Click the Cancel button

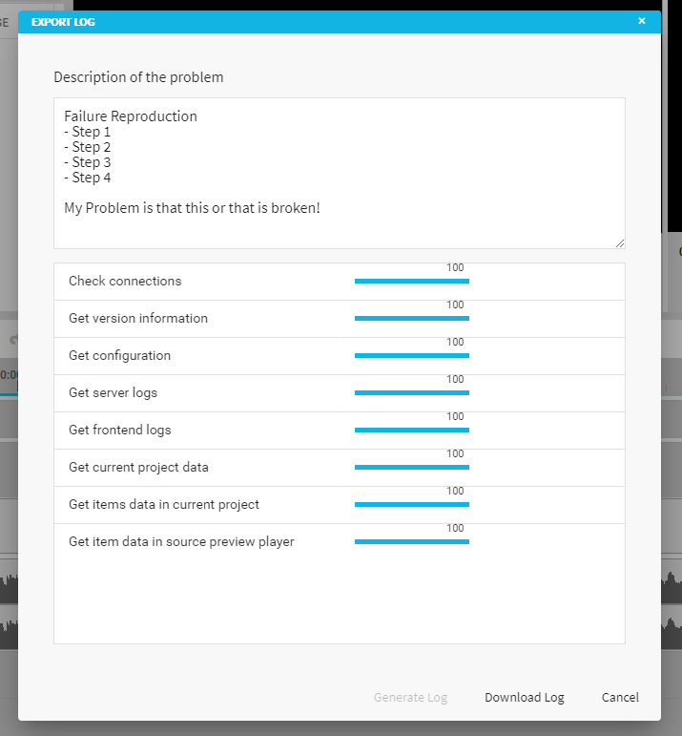620,698
